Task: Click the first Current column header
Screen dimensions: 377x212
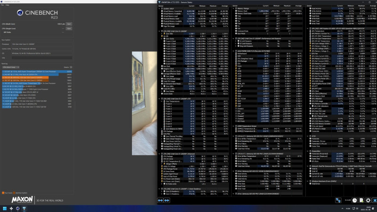Action: pos(191,6)
